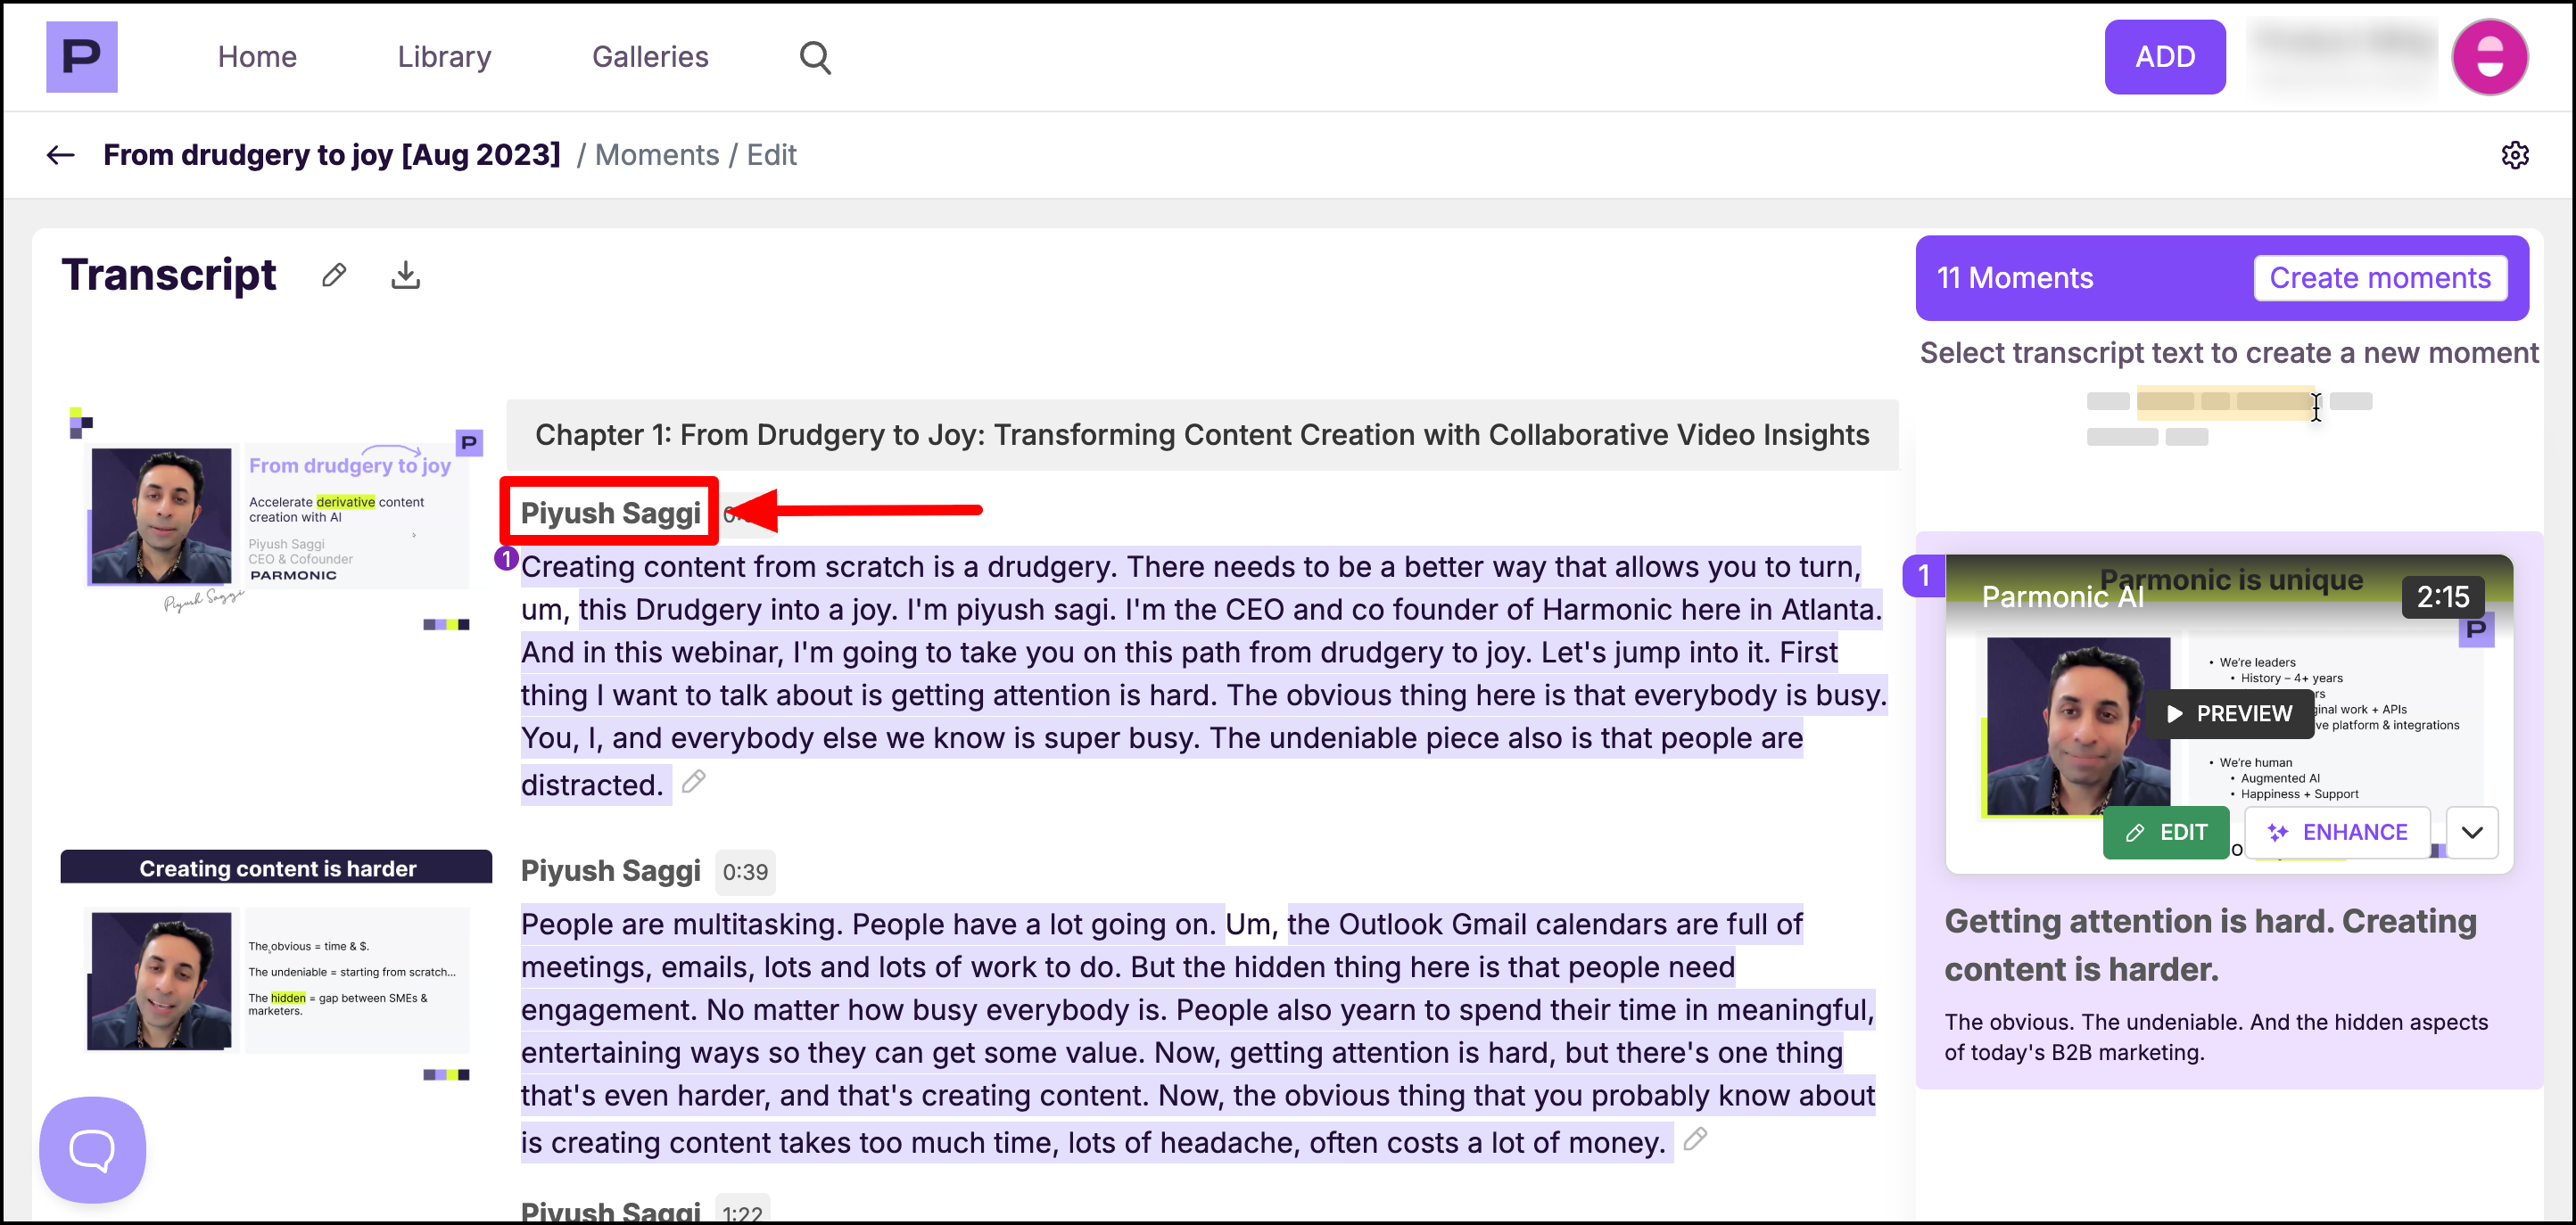Click the ENHANCE button
The image size is (2576, 1225).
pyautogui.click(x=2337, y=833)
